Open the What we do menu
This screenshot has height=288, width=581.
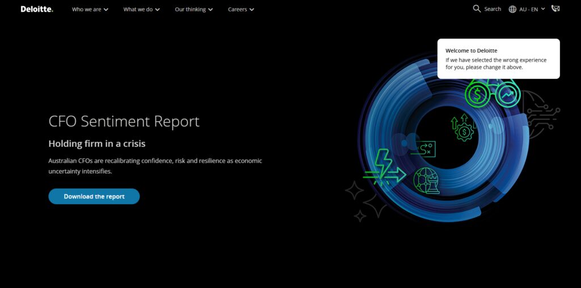(138, 9)
